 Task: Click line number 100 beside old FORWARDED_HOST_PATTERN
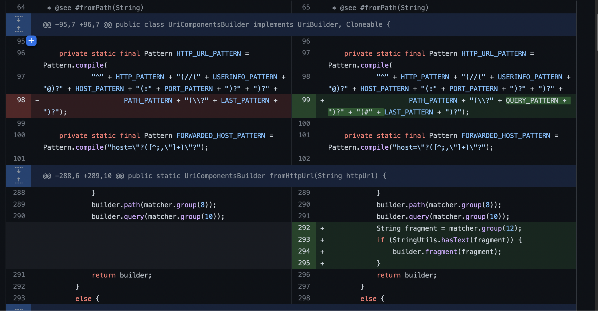pos(19,135)
